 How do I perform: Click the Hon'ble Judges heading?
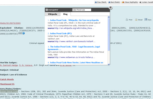click(x=8, y=63)
